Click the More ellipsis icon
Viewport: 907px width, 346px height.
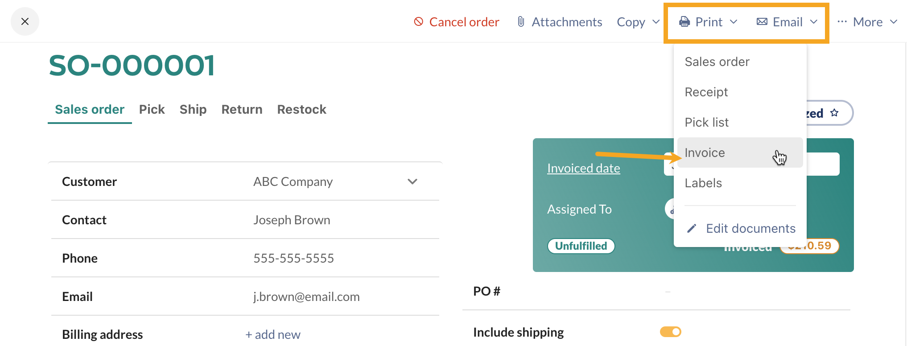841,21
